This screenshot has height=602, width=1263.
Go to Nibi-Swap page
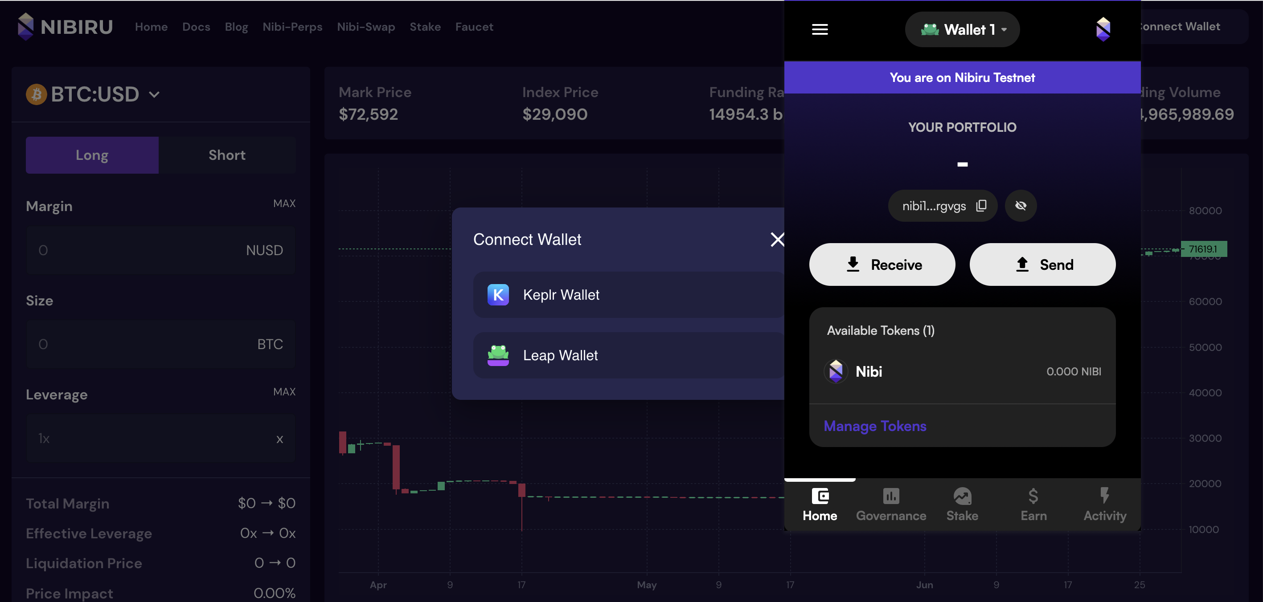pos(366,27)
